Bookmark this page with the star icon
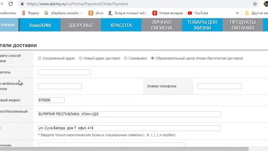The height and width of the screenshot is (151, 268). (255, 4)
